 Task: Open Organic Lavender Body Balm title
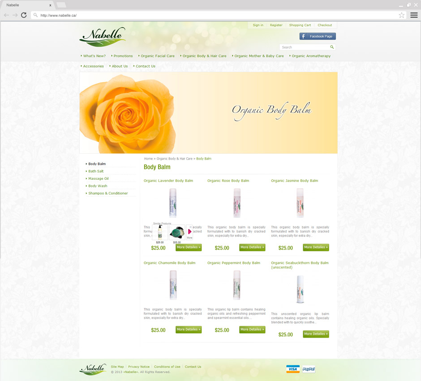pyautogui.click(x=168, y=181)
